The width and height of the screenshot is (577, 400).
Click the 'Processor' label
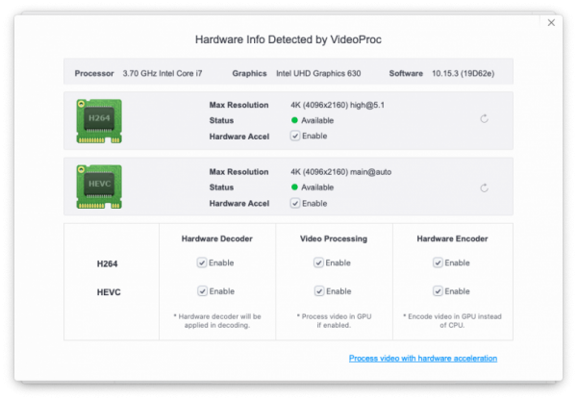tap(94, 73)
